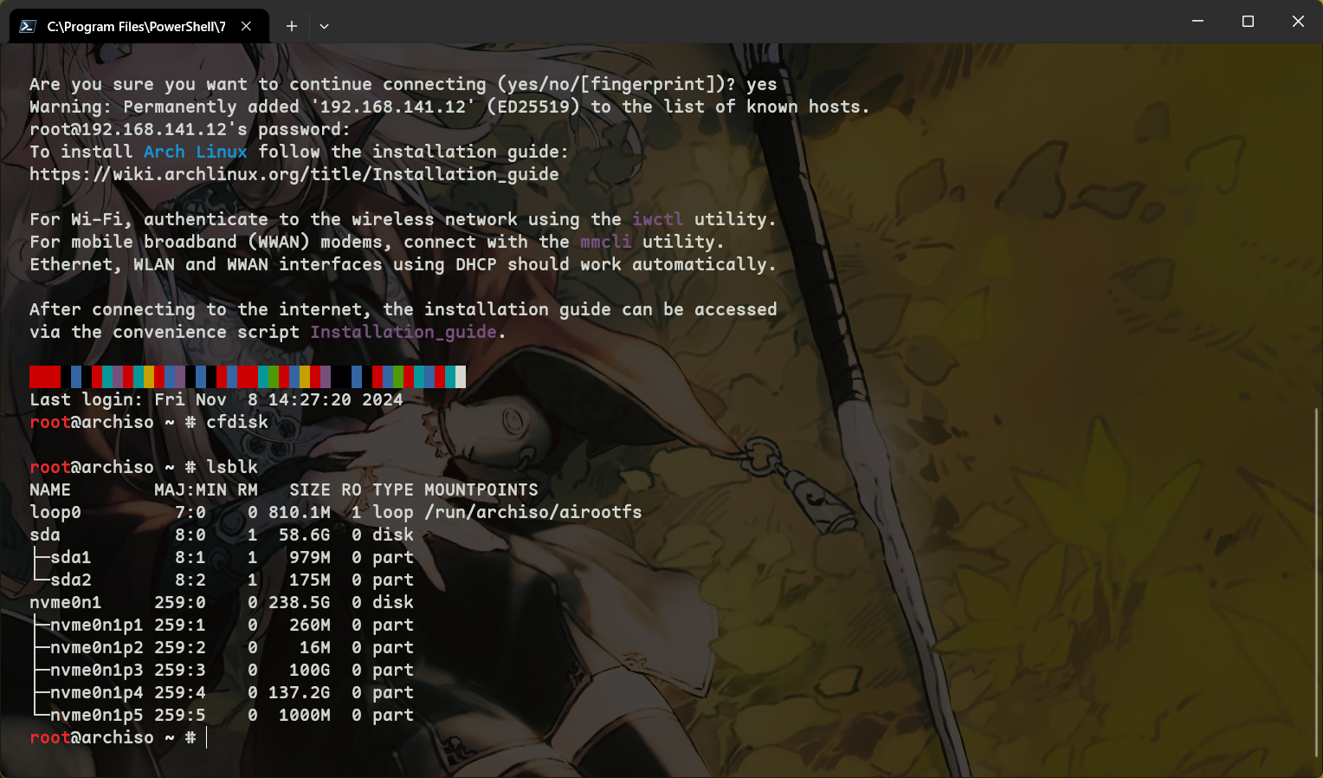Click the iwctl utility link

pyautogui.click(x=657, y=219)
